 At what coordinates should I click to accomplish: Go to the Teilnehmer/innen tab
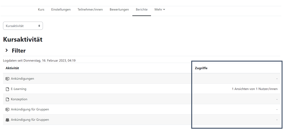coord(90,10)
